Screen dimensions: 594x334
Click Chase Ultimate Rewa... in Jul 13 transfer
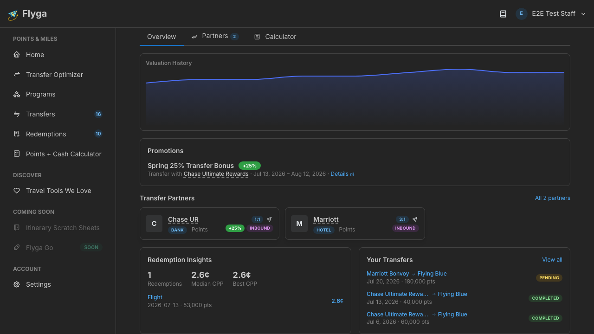coord(397,294)
